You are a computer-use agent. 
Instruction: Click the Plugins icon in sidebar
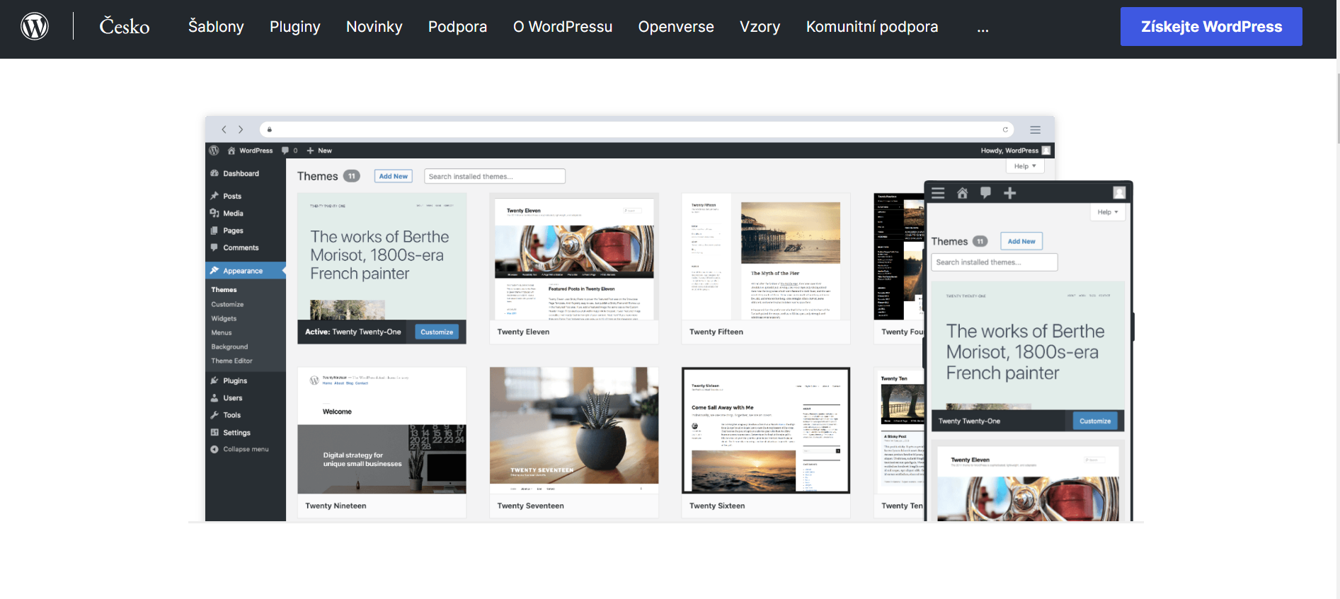pos(214,380)
